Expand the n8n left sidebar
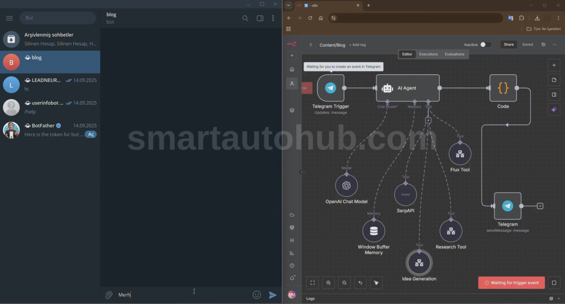The image size is (565, 304). [301, 172]
